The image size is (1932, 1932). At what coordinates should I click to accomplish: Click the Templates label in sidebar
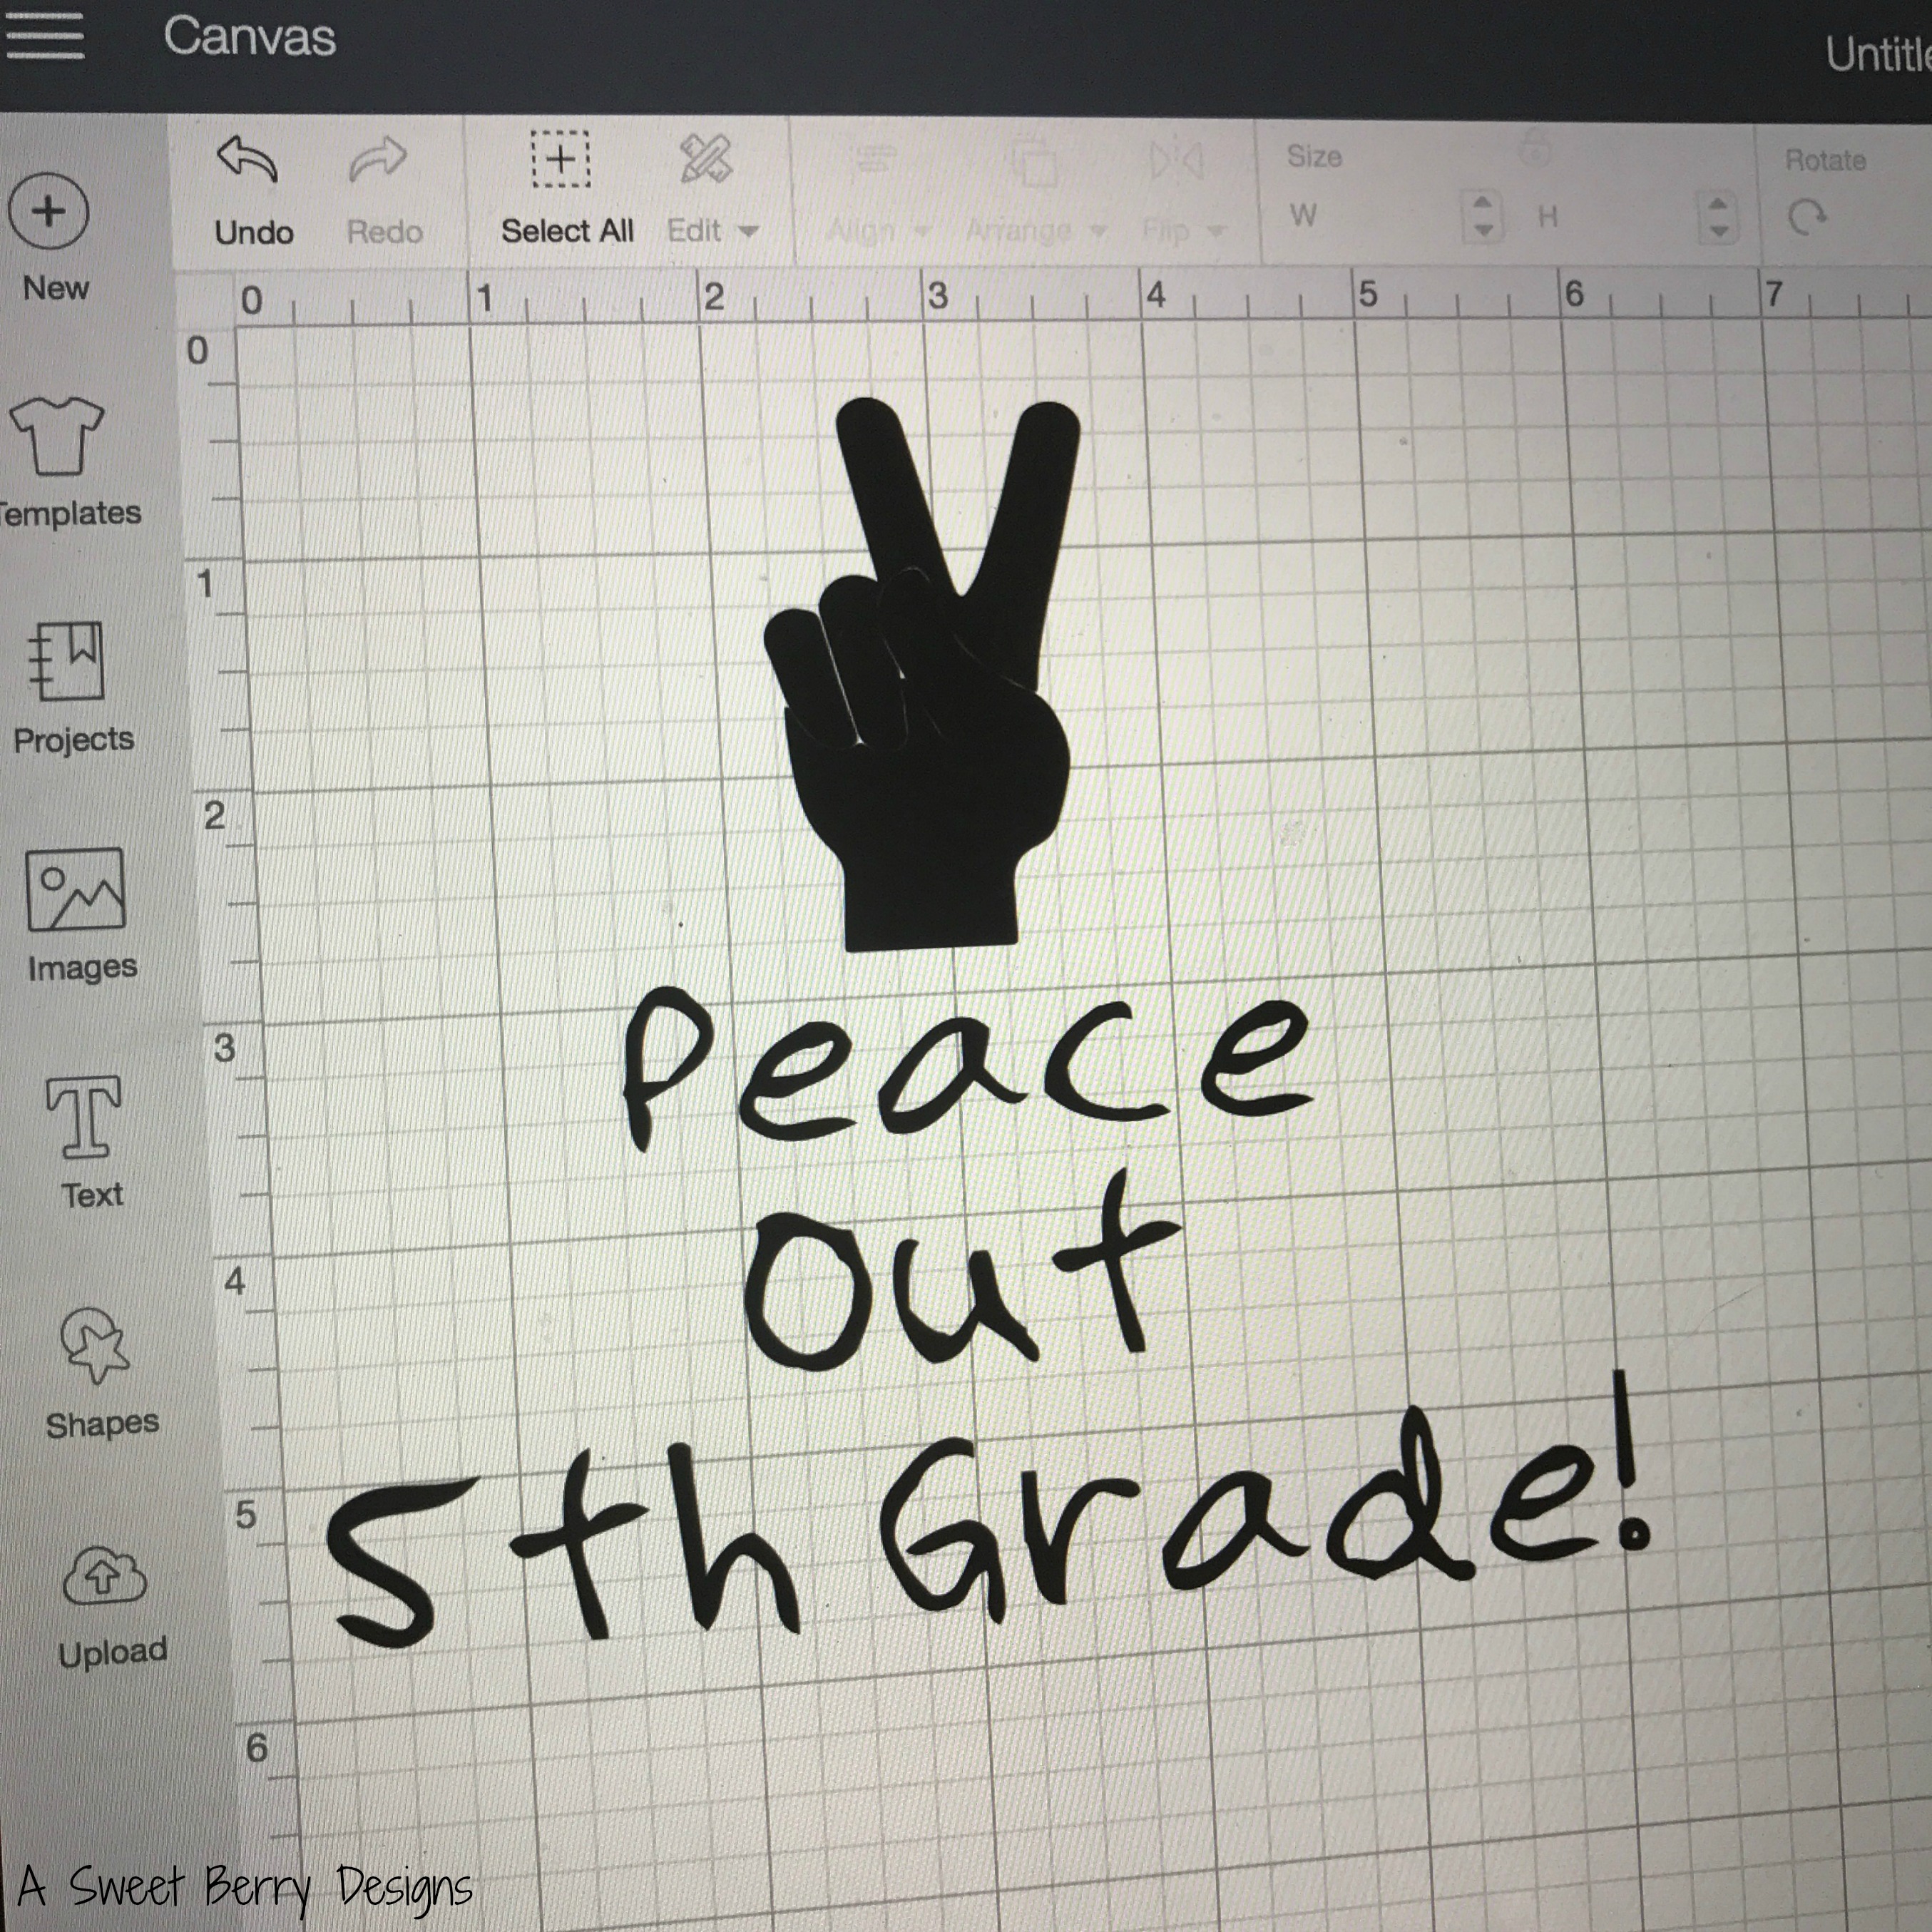coord(70,513)
